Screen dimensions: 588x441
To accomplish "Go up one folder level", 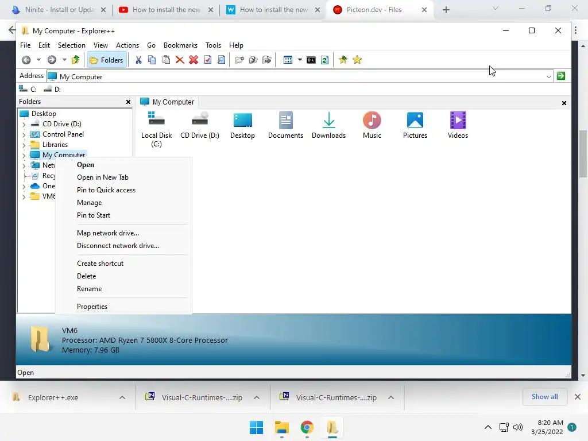I will pyautogui.click(x=75, y=60).
